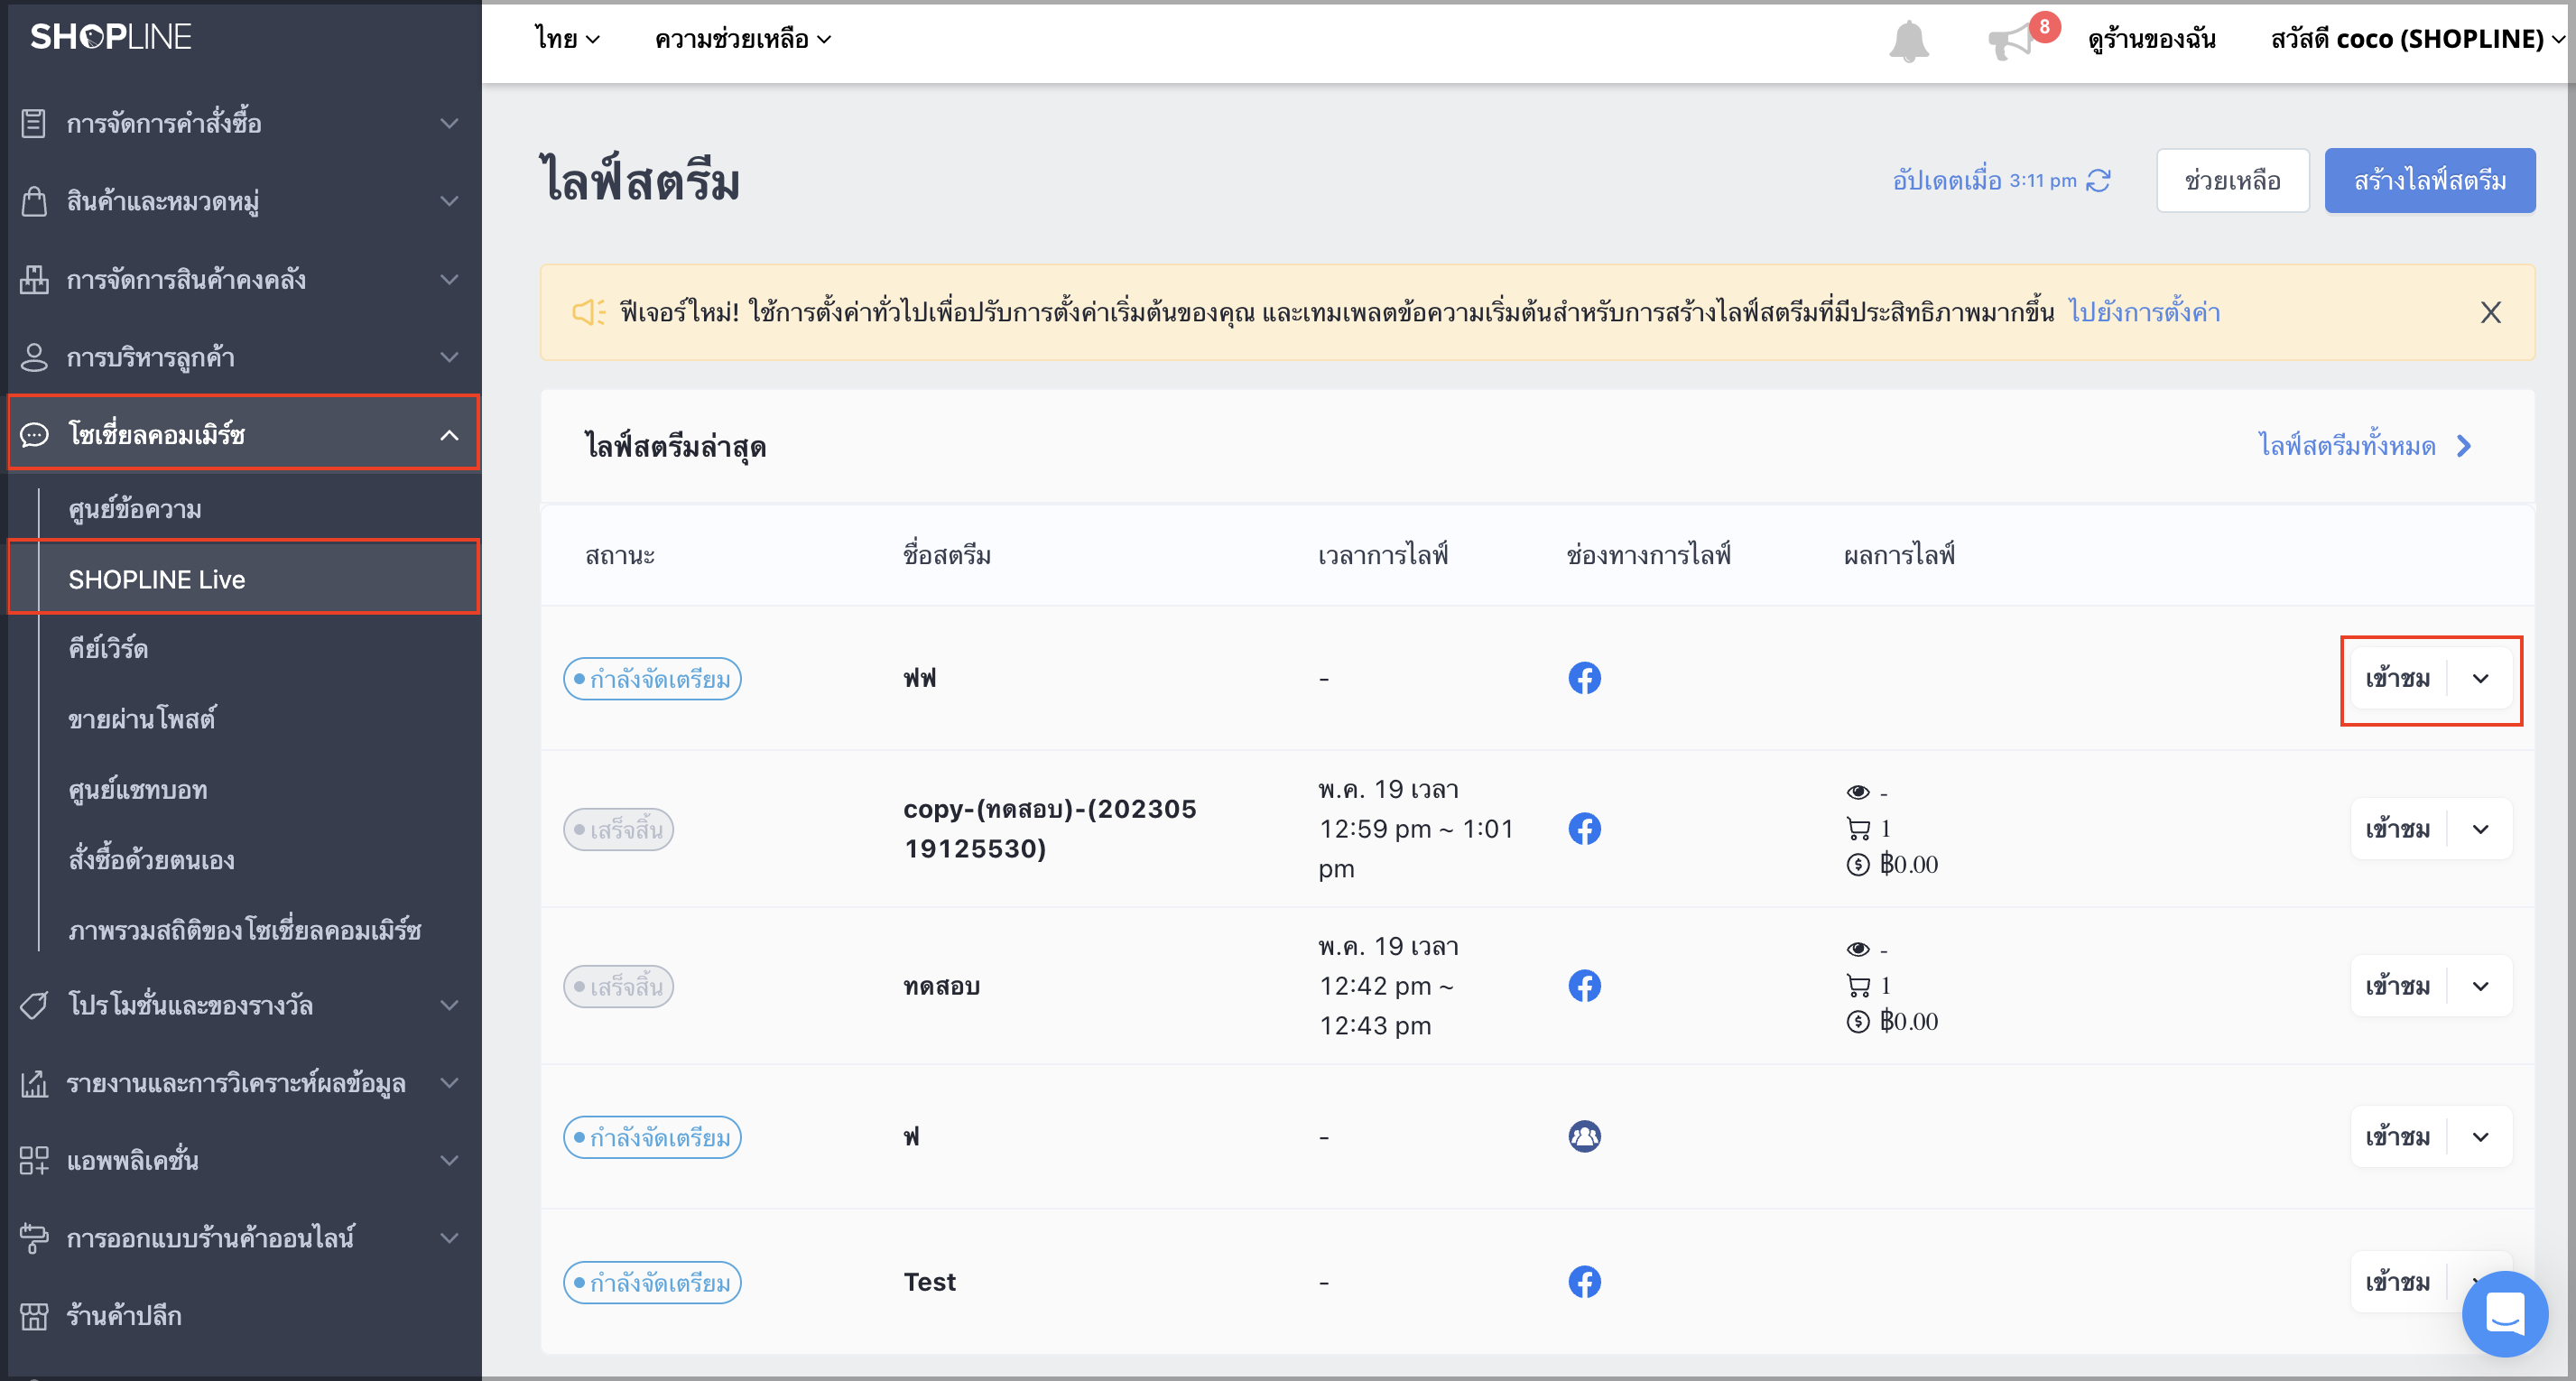
Task: Click the สร้างไลฟ์สตรีม button
Action: tap(2429, 180)
